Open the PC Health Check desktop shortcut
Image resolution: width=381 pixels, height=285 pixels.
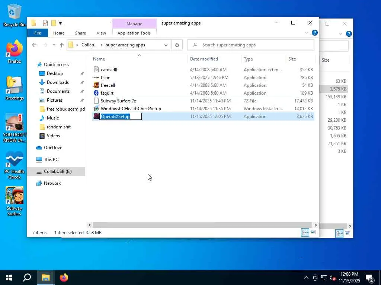click(15, 165)
